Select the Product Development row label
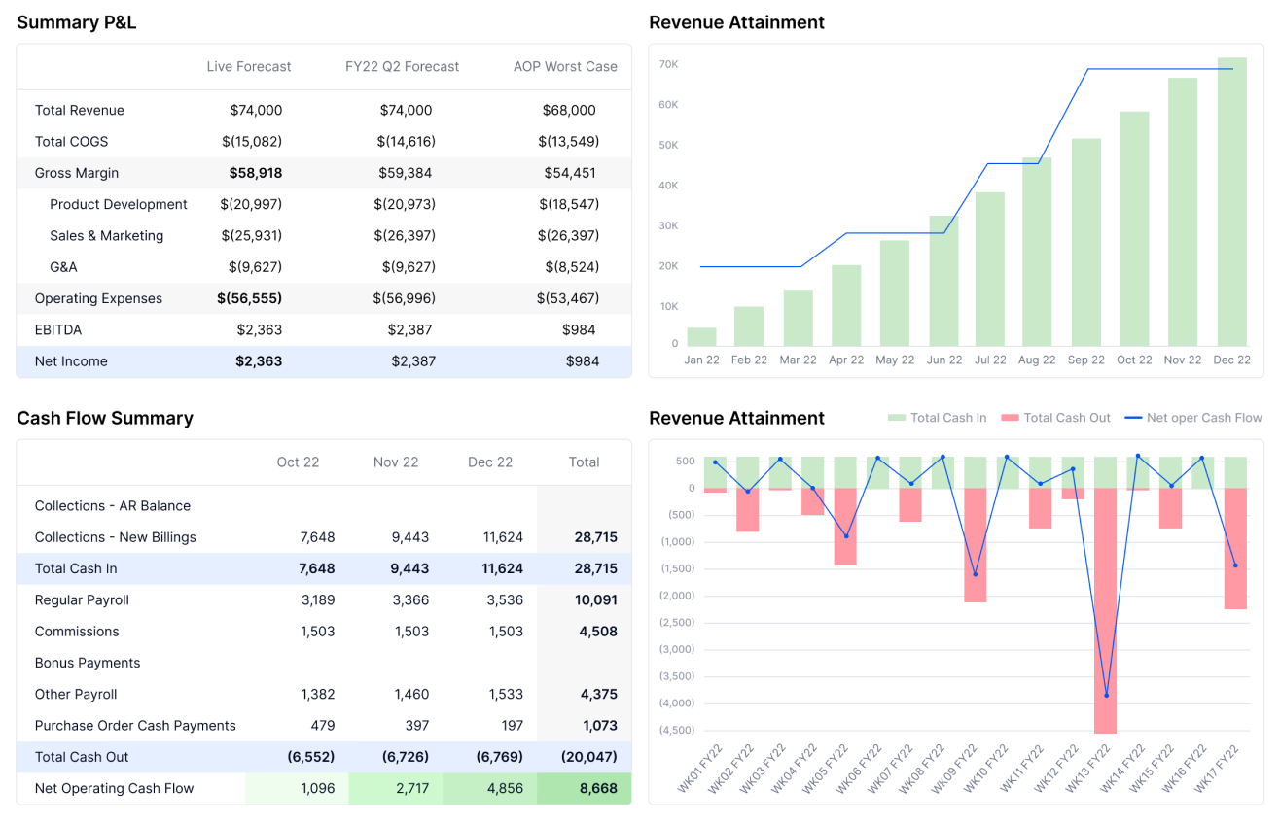Image resolution: width=1280 pixels, height=822 pixels. [119, 204]
